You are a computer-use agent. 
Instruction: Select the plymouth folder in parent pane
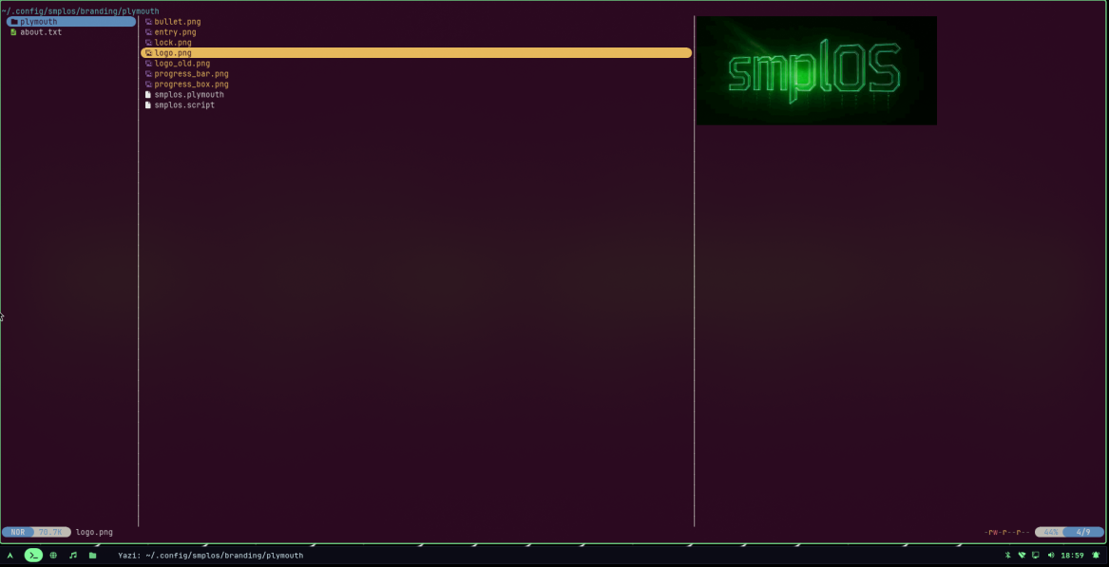click(38, 22)
